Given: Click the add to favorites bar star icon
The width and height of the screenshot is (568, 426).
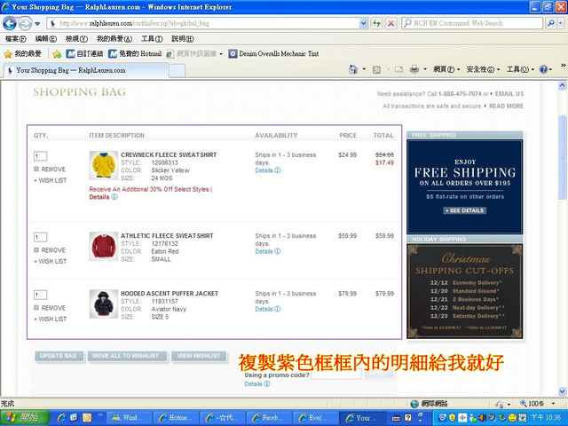Looking at the screenshot, I should pos(57,54).
